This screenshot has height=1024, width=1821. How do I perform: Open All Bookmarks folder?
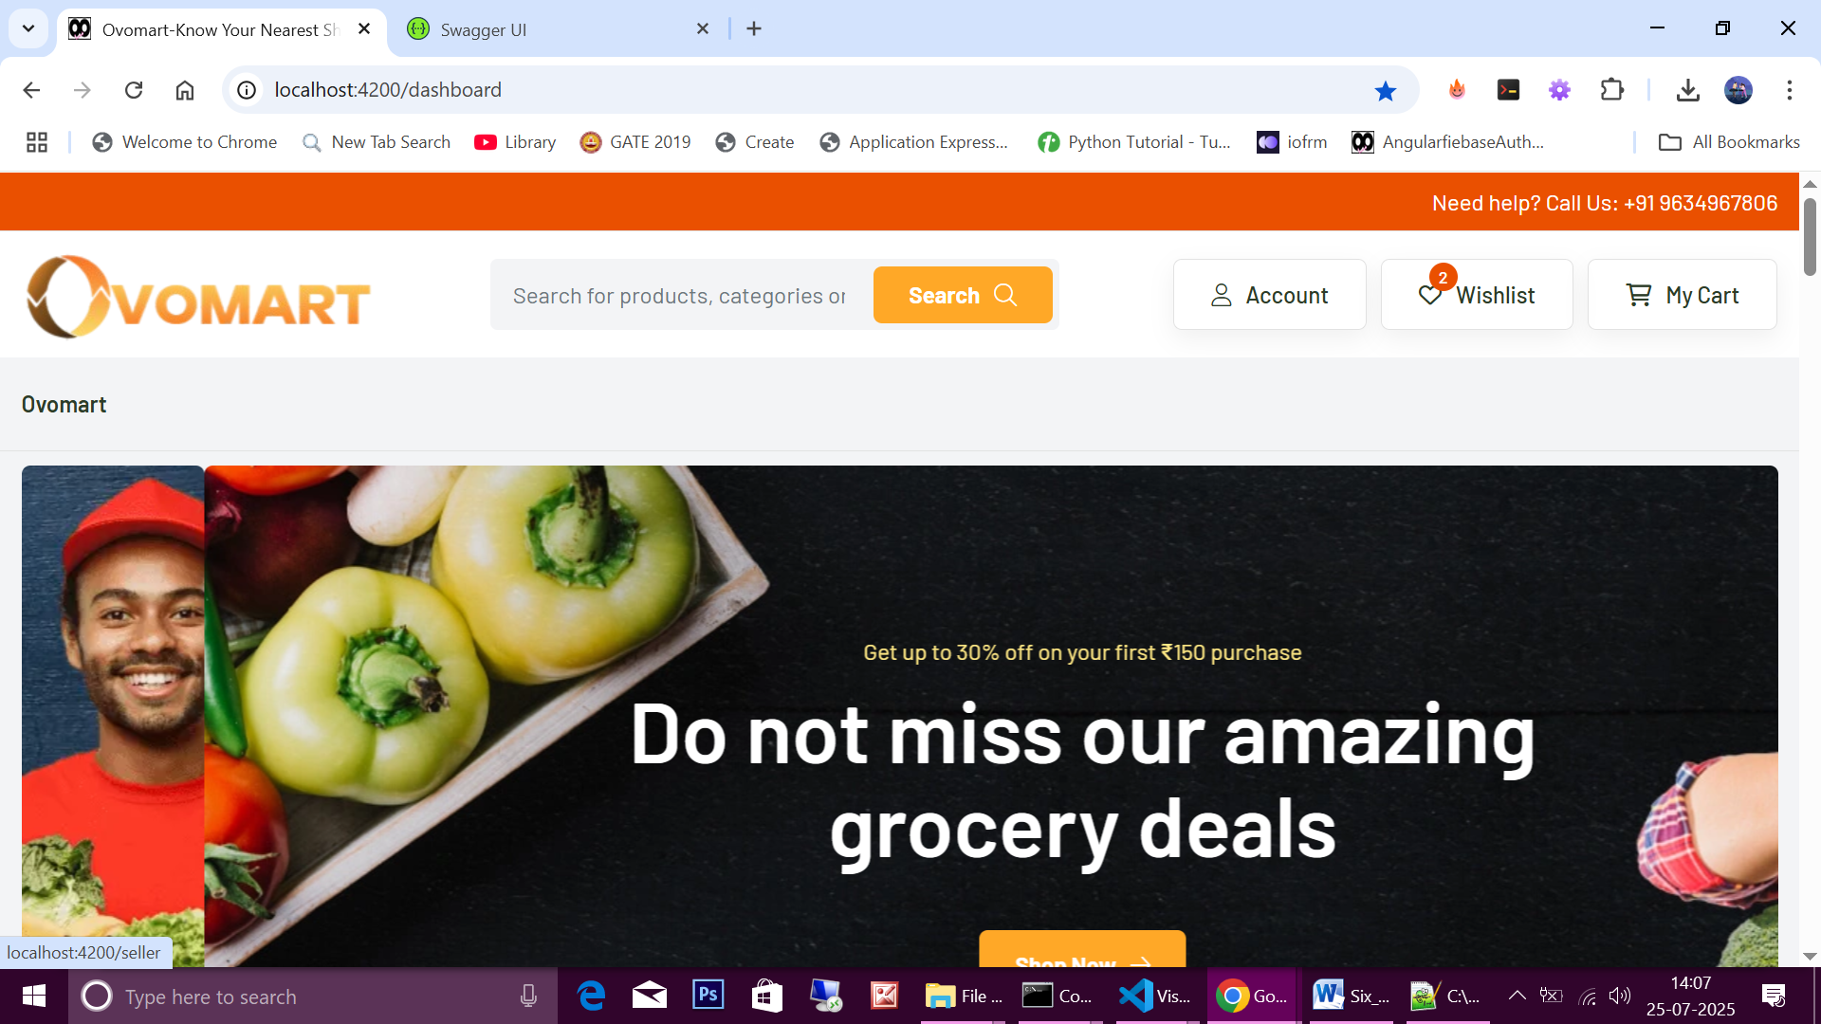point(1729,142)
